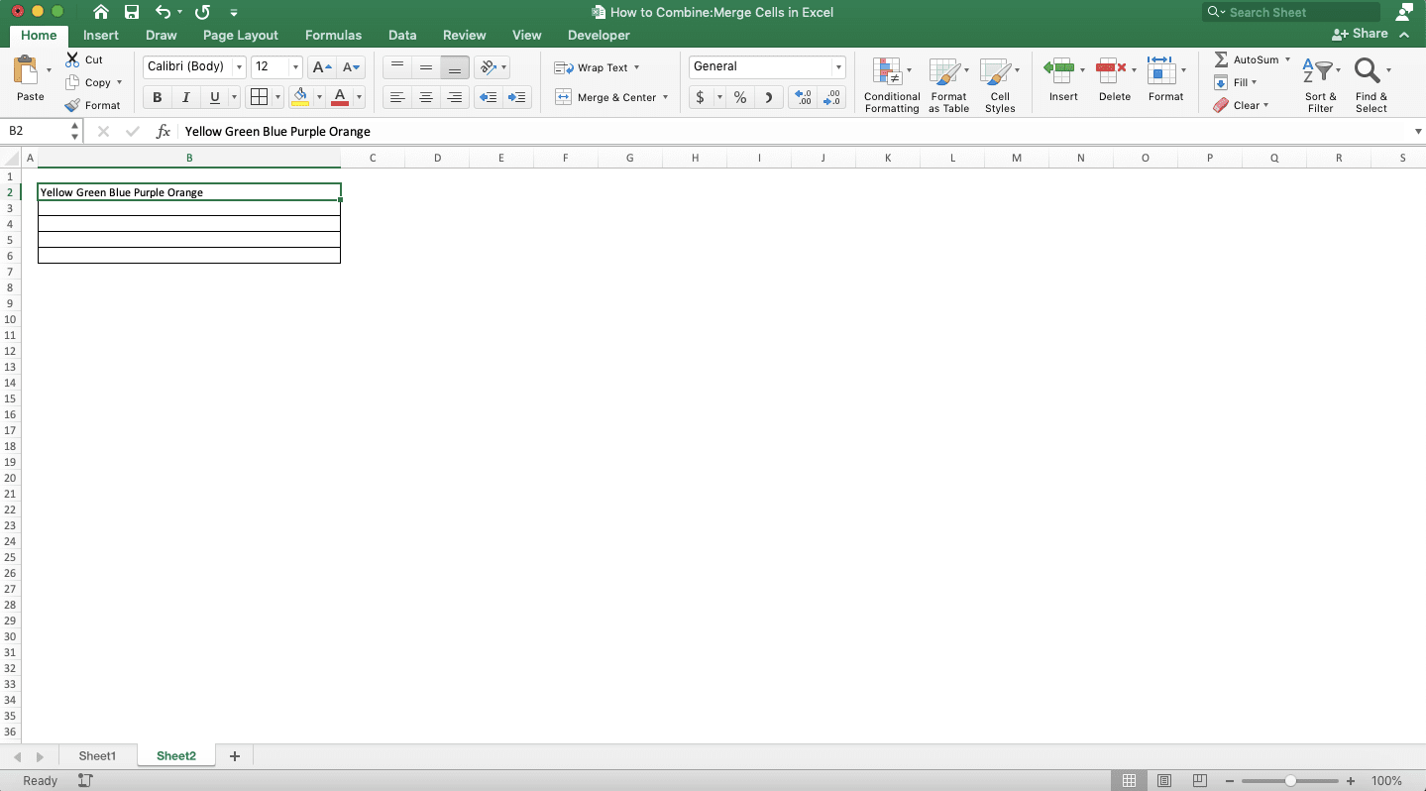The image size is (1426, 791).
Task: Switch to the Data tab
Action: click(x=401, y=35)
